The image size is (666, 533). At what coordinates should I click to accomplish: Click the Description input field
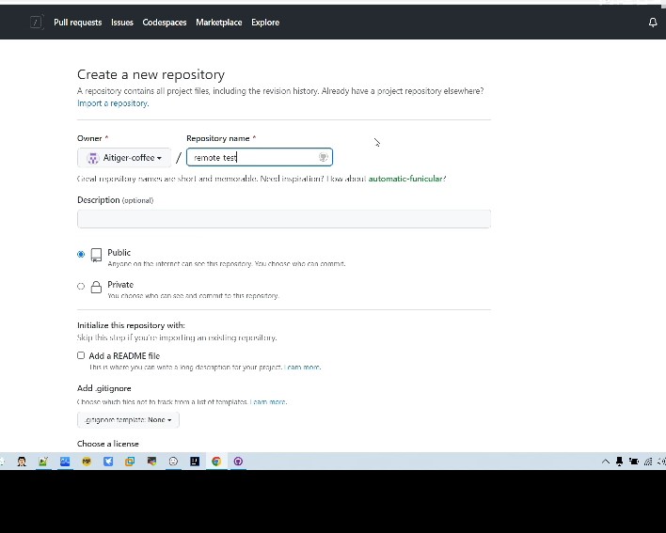284,219
